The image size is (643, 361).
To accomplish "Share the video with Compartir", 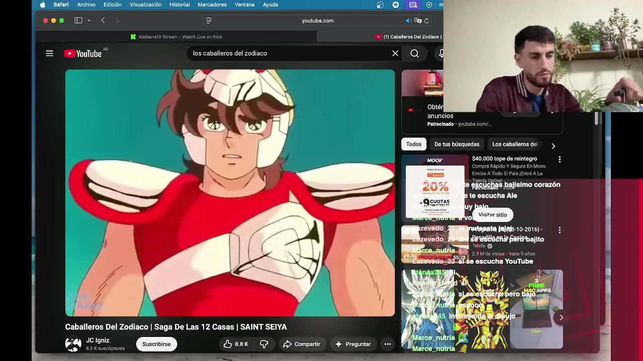I will tap(301, 344).
